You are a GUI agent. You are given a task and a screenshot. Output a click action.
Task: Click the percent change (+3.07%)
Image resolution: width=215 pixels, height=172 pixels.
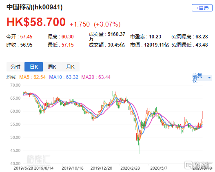pyautogui.click(x=107, y=24)
